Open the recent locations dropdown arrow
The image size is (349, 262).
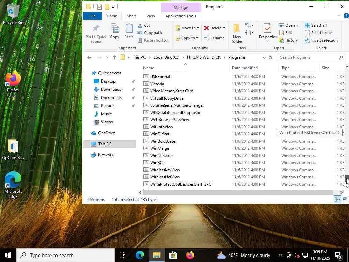(107, 57)
